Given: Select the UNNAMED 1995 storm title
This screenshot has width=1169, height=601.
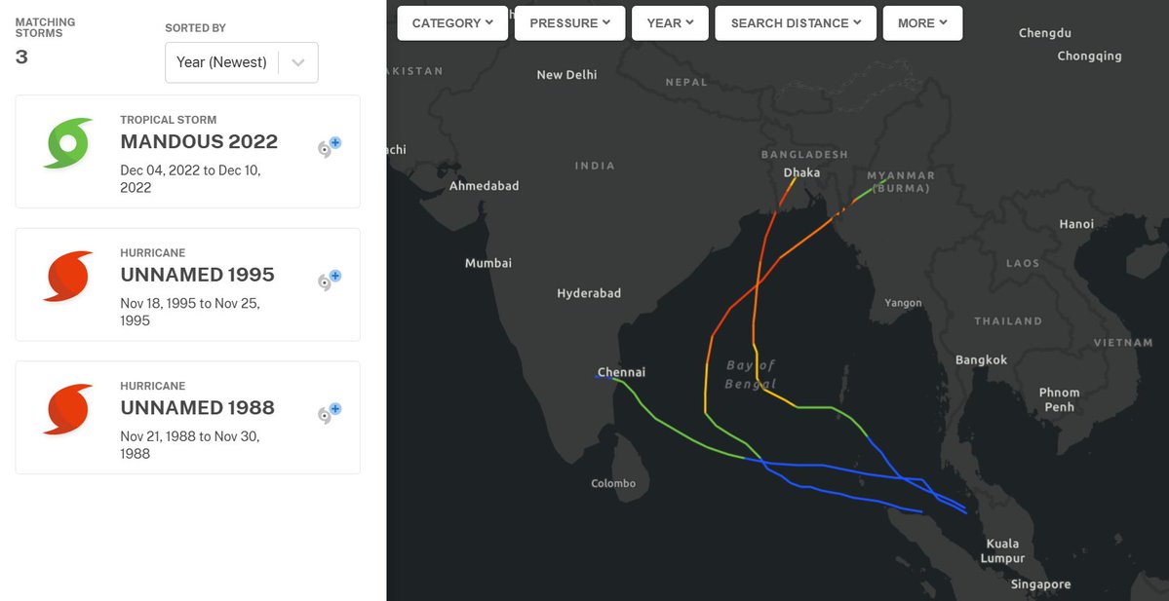Looking at the screenshot, I should (198, 275).
